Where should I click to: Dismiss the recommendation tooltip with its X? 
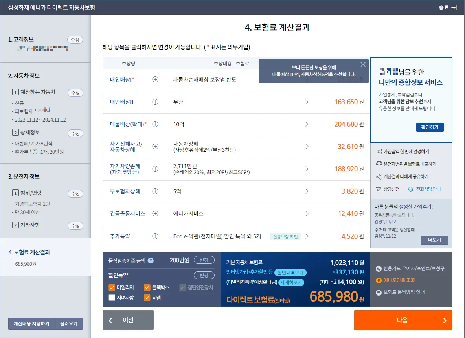pyautogui.click(x=363, y=64)
